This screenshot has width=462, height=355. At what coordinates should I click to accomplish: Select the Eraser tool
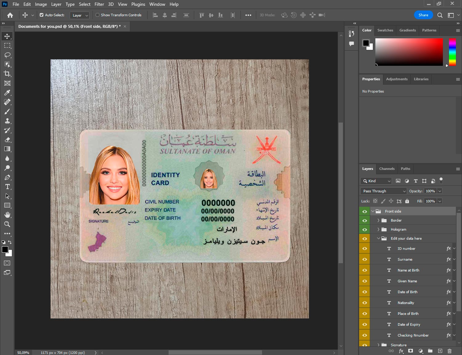click(x=7, y=140)
